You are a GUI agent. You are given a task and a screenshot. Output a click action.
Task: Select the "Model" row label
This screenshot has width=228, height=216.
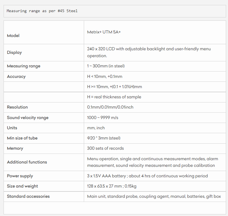pyautogui.click(x=13, y=36)
